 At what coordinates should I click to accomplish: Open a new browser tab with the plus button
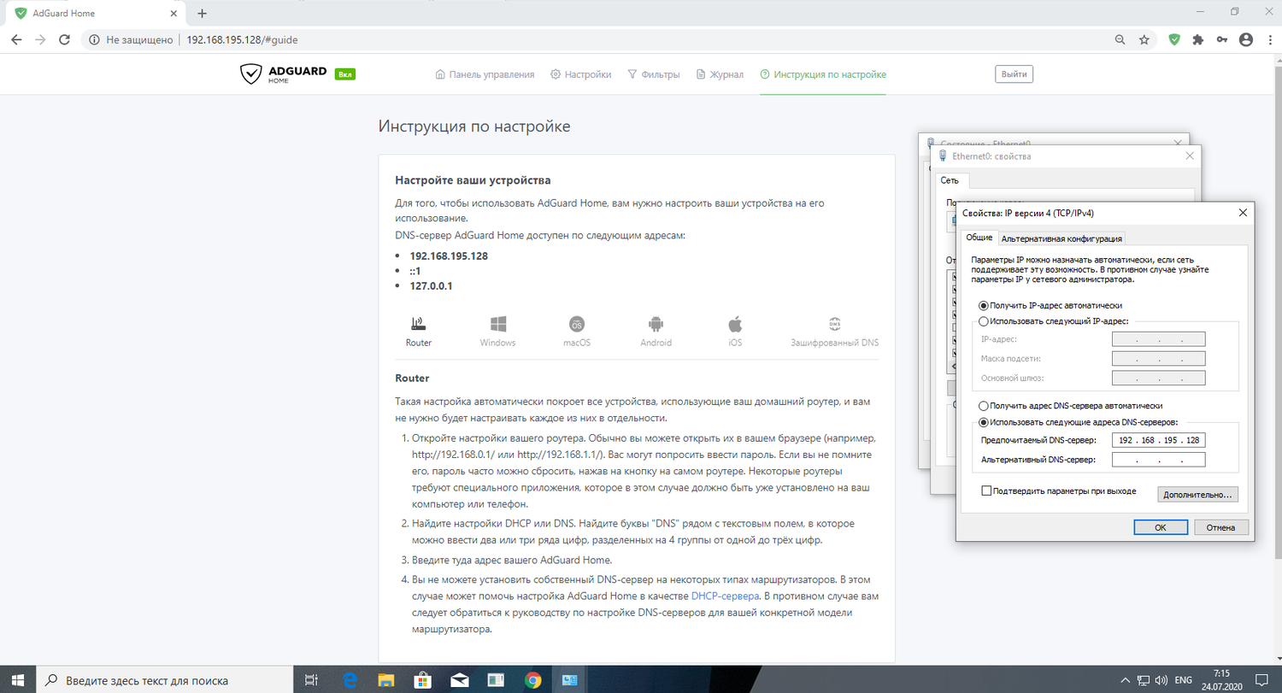(x=203, y=14)
